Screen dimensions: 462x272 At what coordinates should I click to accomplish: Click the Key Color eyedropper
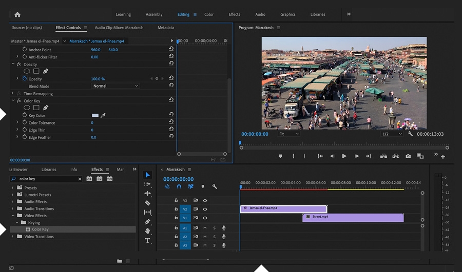point(103,116)
